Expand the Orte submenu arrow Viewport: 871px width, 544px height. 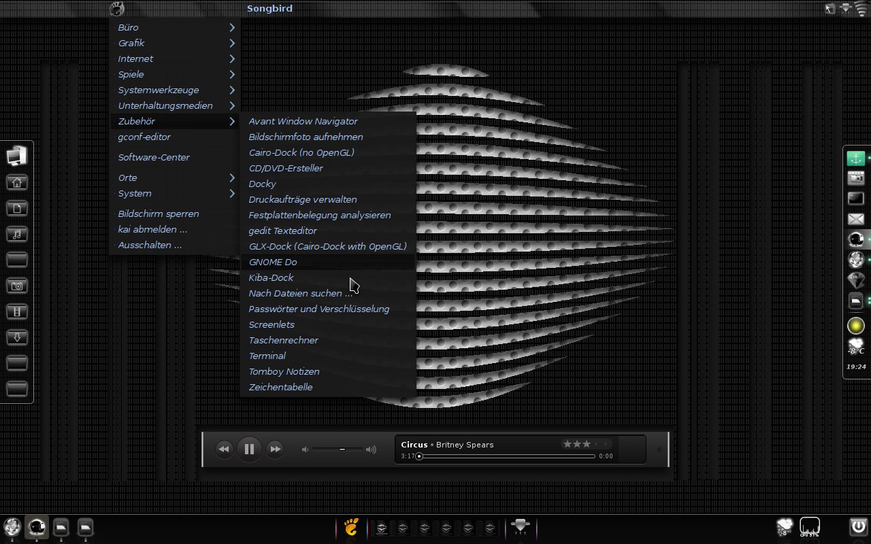tap(232, 177)
